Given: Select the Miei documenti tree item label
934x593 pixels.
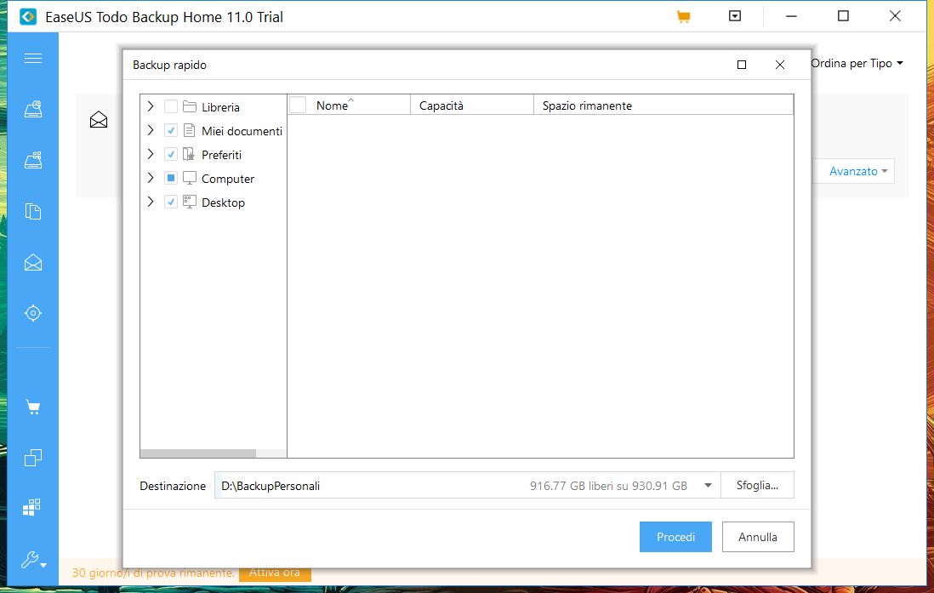Looking at the screenshot, I should [242, 131].
